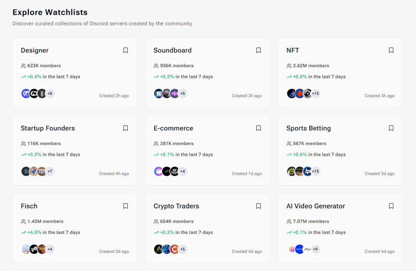416x271 pixels.
Task: Click the green trend arrow on Fisch card
Action: (x=23, y=232)
